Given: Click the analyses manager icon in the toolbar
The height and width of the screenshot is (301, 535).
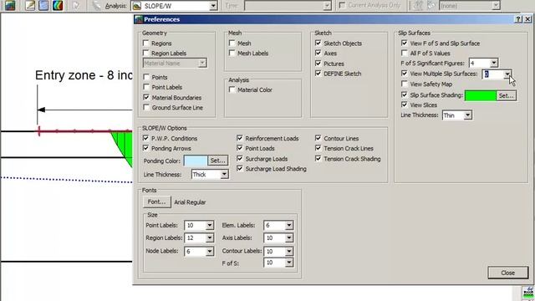Looking at the screenshot, I should 9,5.
